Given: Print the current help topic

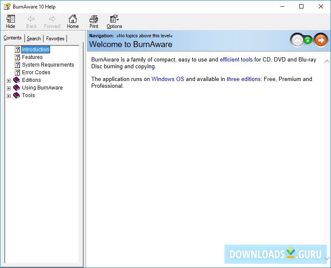Looking at the screenshot, I should click(x=94, y=22).
